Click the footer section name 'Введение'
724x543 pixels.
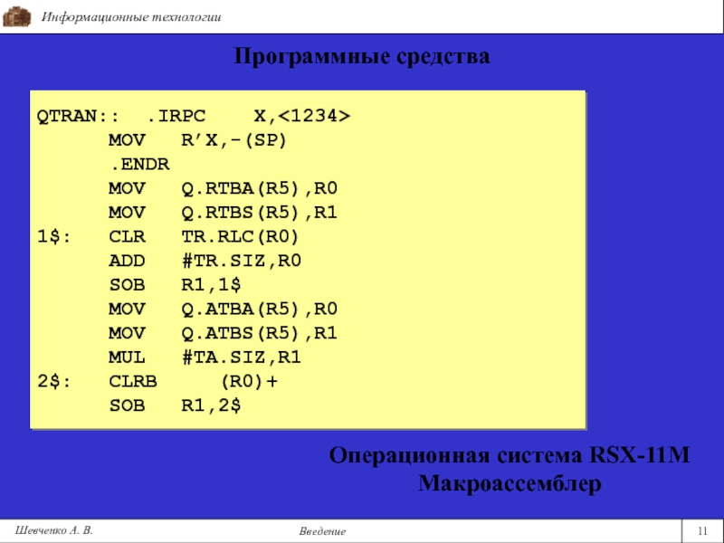coord(322,531)
